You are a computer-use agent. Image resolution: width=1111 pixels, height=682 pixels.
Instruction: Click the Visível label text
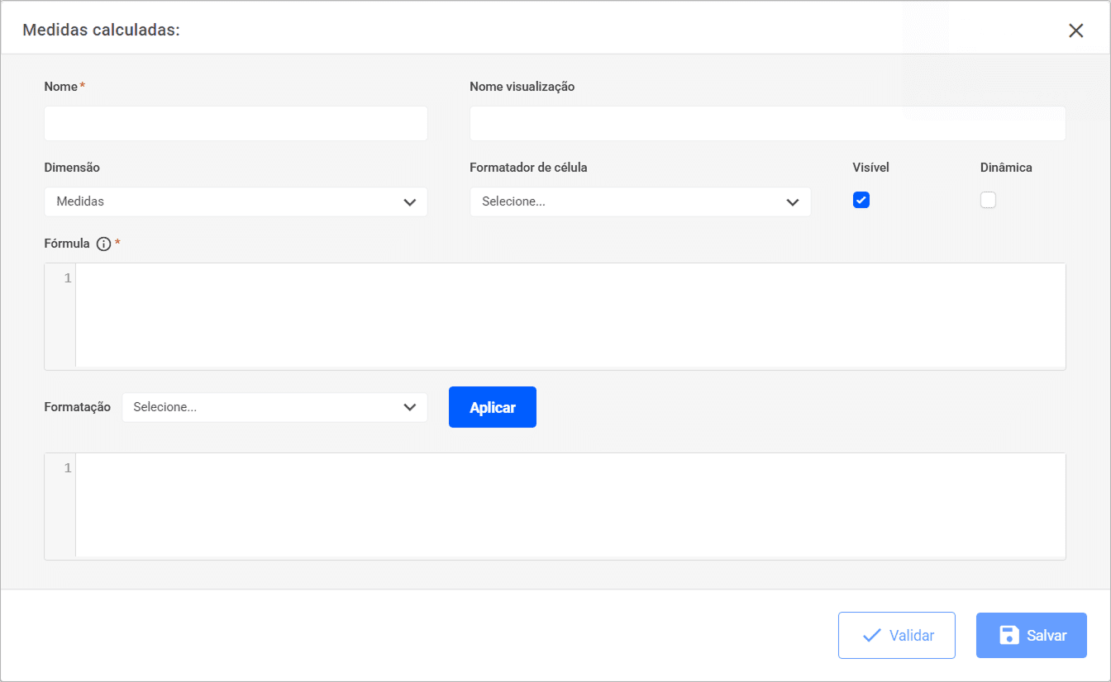click(870, 168)
